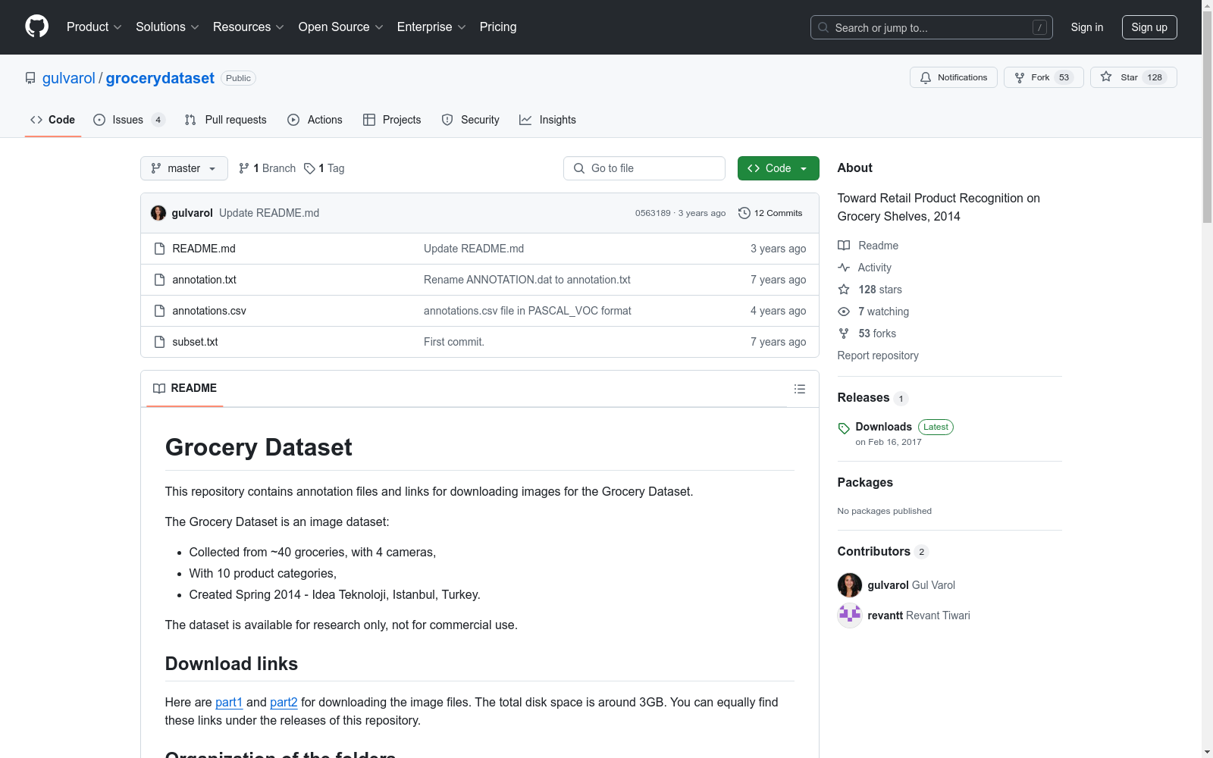The height and width of the screenshot is (758, 1213).
Task: Click 'Rename ANNOTATION.dat to annotation.txt' commit message
Action: tap(527, 280)
